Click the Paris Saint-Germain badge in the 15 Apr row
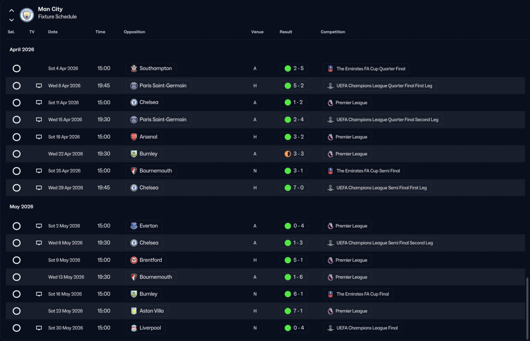Screen dimensions: 530x341 coord(134,120)
